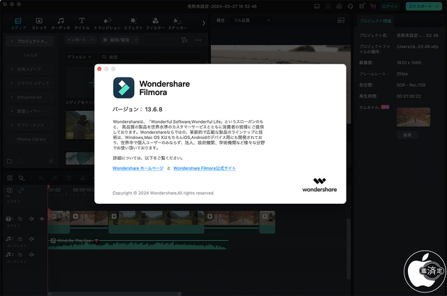
Task: Click the 検索 search field
Action: point(151,57)
